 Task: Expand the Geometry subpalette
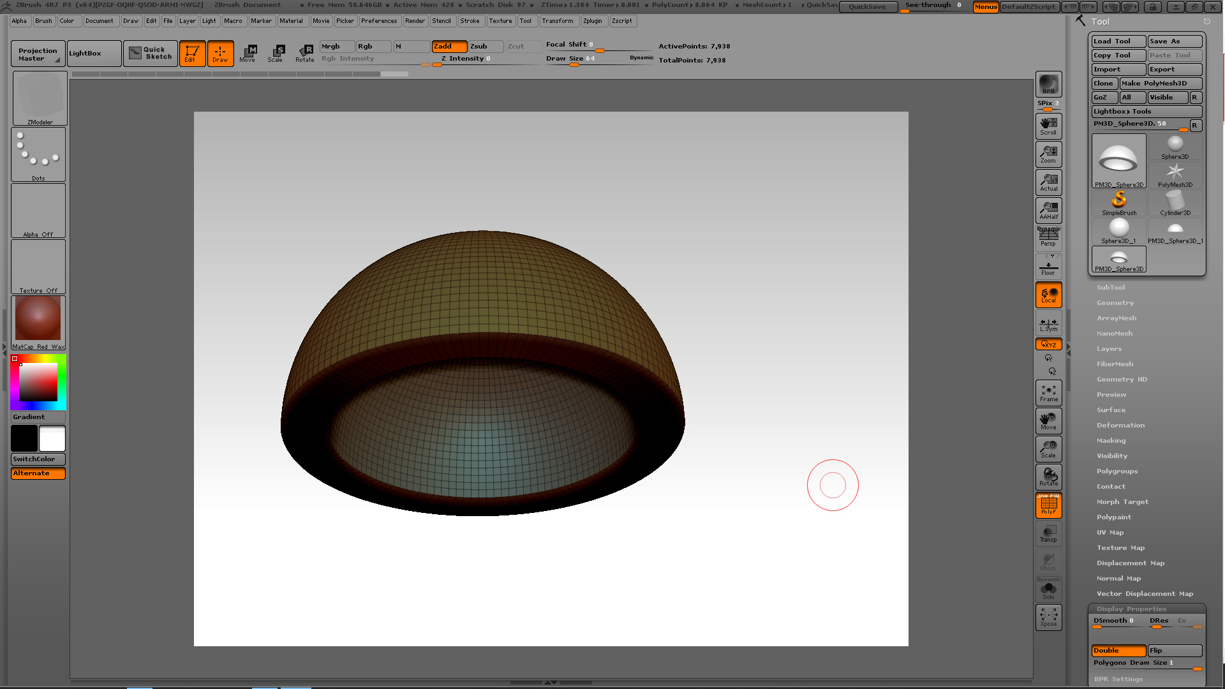point(1115,303)
